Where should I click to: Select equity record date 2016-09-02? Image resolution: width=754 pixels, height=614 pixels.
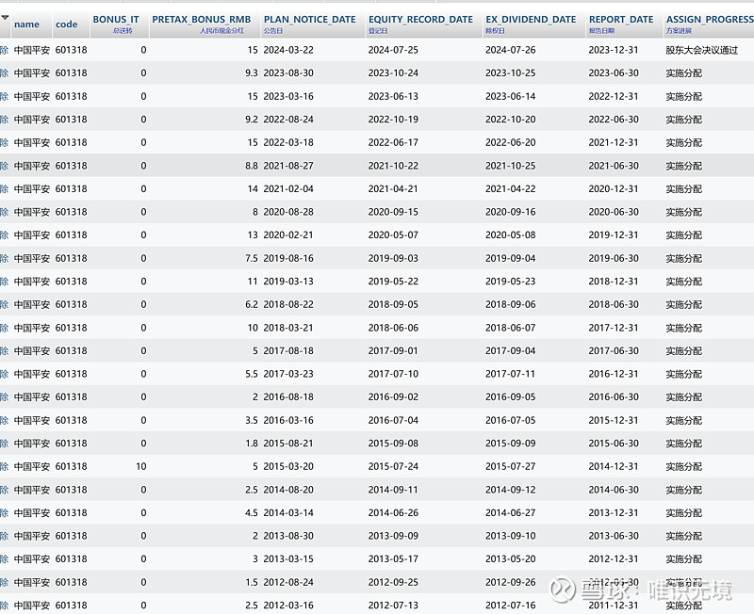(x=393, y=396)
